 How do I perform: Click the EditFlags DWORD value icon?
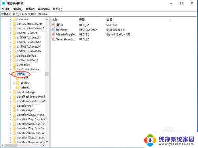(53, 30)
